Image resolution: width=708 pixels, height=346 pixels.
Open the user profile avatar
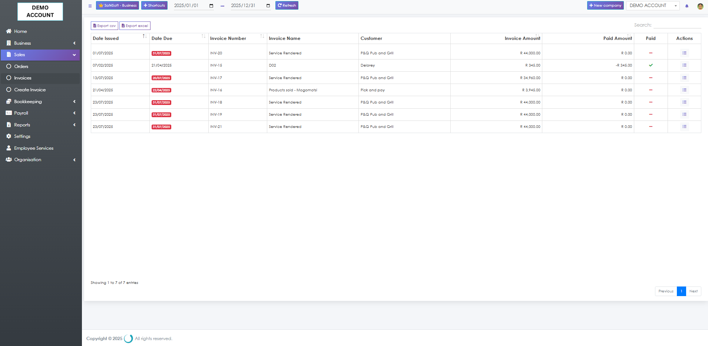[700, 6]
